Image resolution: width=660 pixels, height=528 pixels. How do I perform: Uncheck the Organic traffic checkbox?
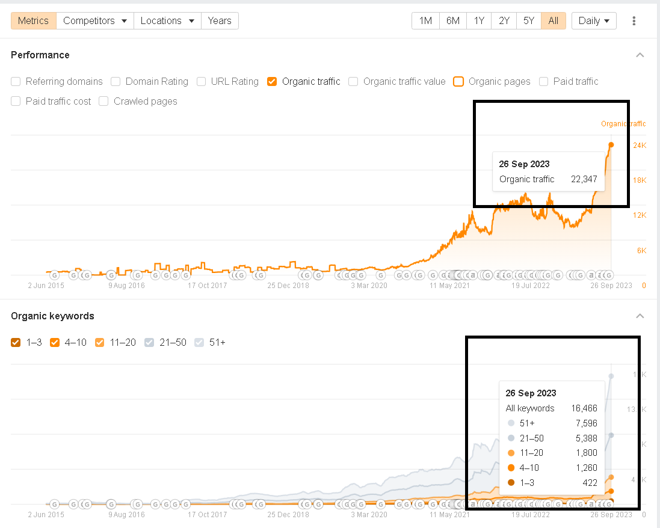pyautogui.click(x=272, y=82)
